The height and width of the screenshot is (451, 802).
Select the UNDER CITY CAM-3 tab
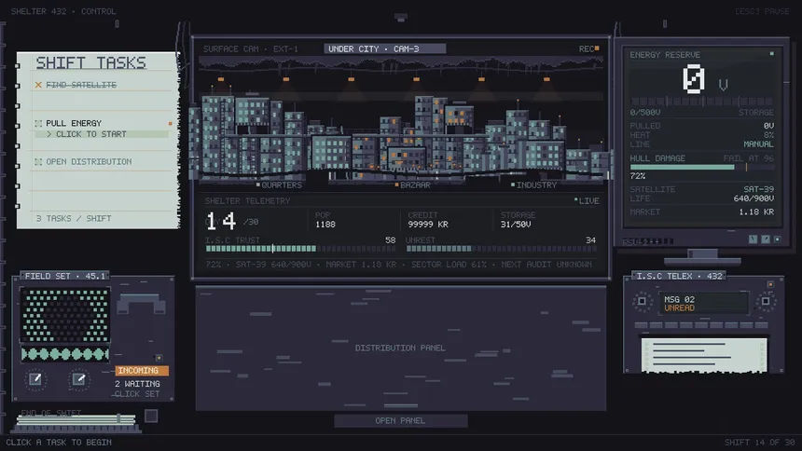(384, 48)
